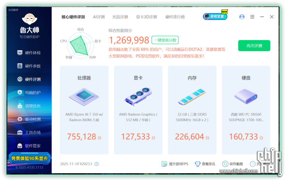Open the user account avatar icon
This screenshot has width=286, height=181.
coord(242,17)
